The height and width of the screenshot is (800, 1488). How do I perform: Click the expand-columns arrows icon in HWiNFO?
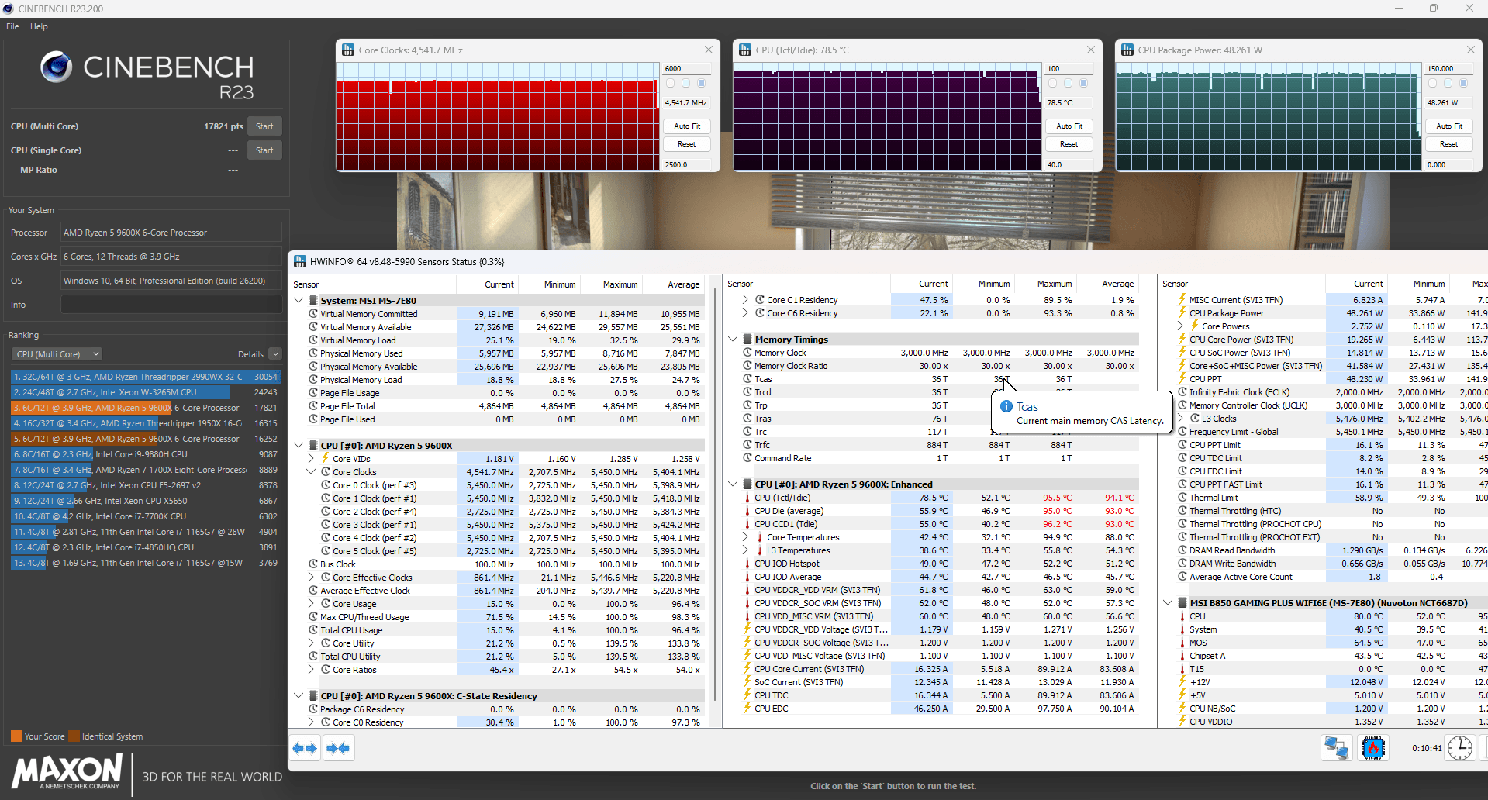pyautogui.click(x=306, y=748)
